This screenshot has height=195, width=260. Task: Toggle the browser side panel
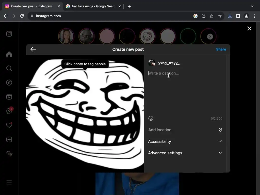click(x=238, y=16)
